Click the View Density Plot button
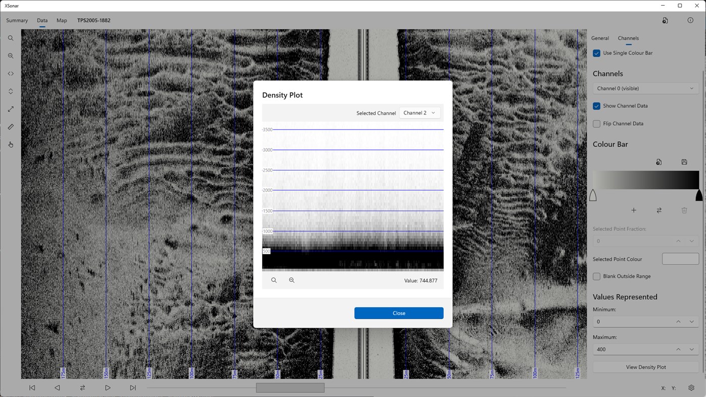The width and height of the screenshot is (706, 397). (x=646, y=367)
